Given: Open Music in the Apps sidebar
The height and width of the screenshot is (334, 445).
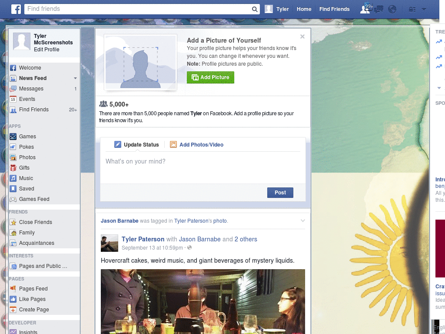Looking at the screenshot, I should click(25, 178).
